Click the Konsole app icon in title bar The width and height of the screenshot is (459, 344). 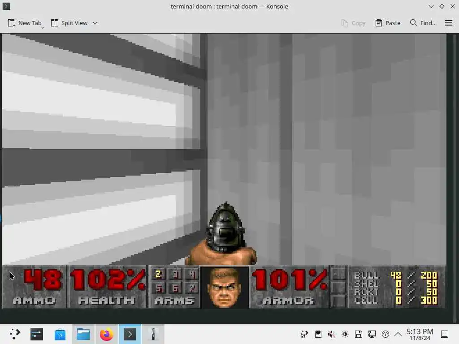coord(6,6)
